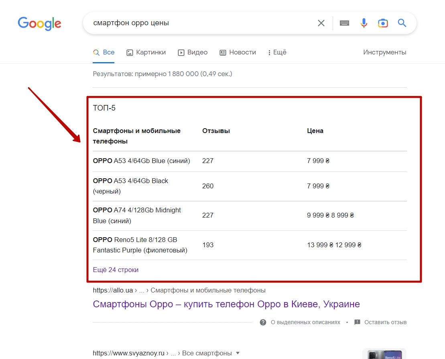
Task: Click the feedback icon near Оставить отзыв
Action: coord(358,322)
